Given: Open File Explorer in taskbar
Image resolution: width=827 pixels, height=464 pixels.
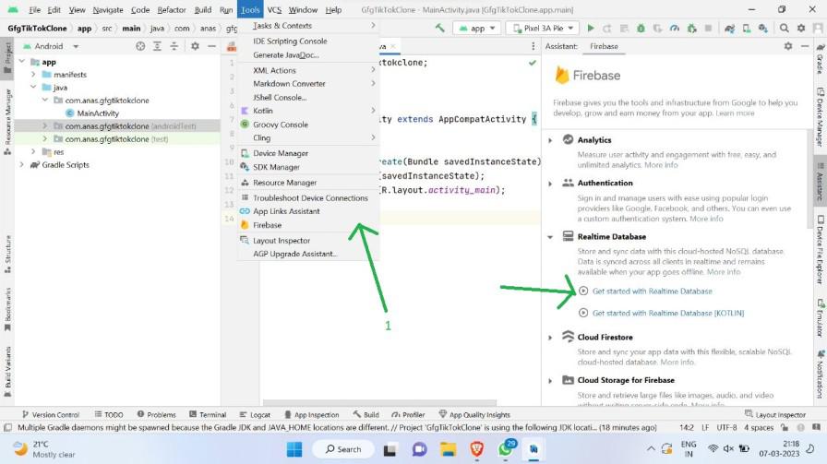Looking at the screenshot, I should (x=449, y=449).
